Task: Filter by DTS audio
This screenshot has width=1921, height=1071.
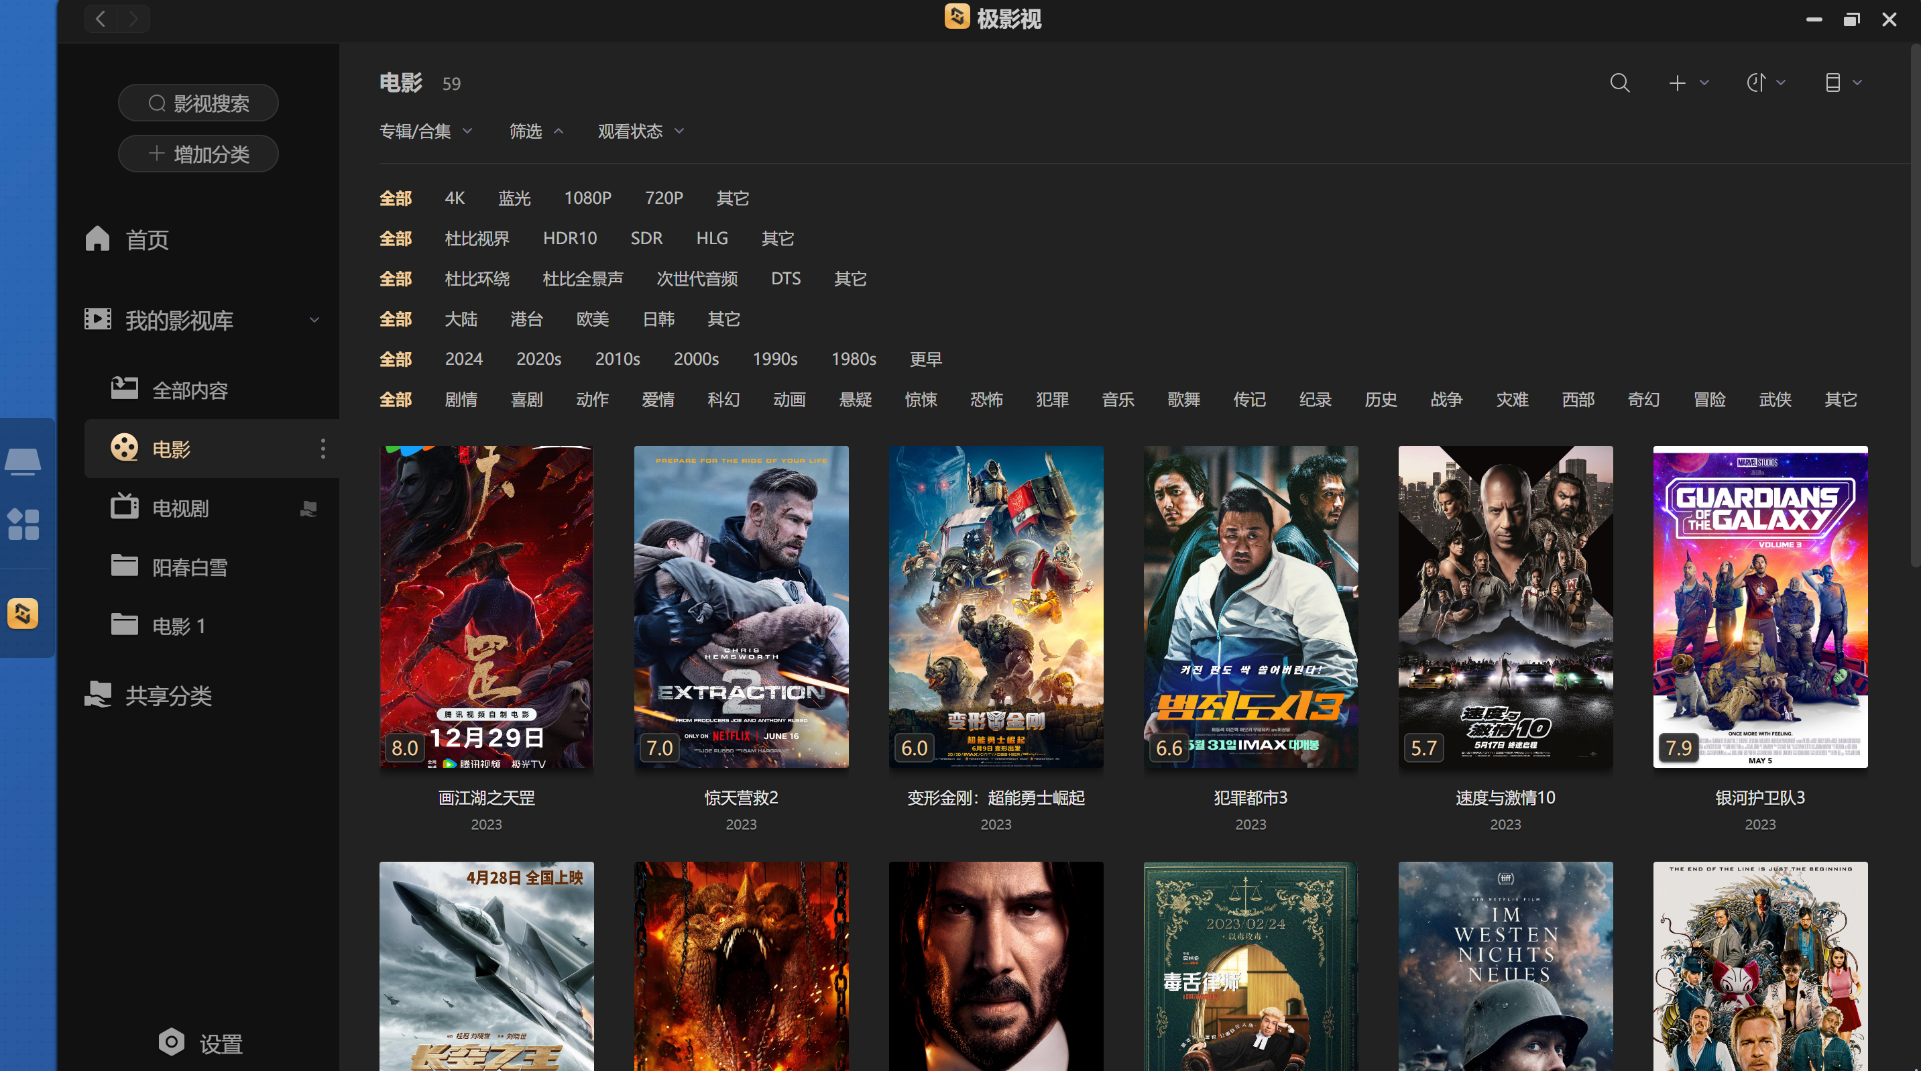Action: [785, 278]
